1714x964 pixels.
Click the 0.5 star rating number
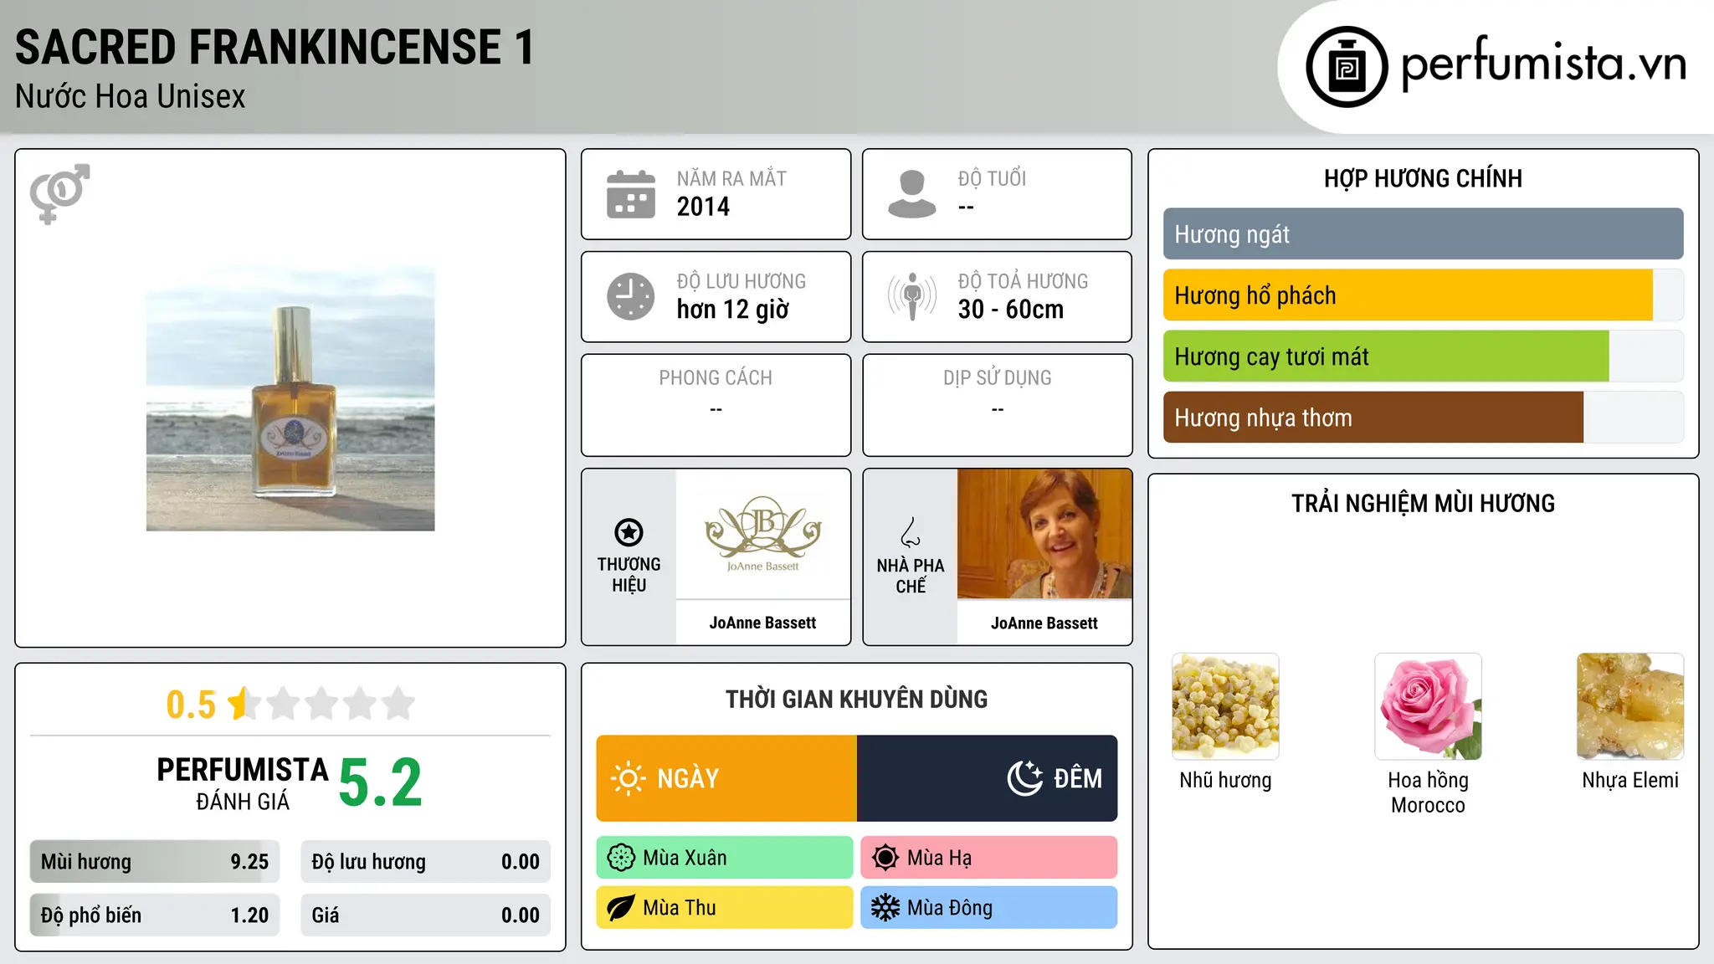pyautogui.click(x=191, y=705)
